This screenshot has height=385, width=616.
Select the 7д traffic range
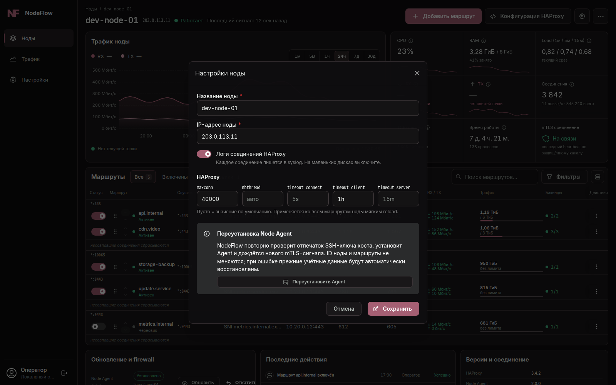point(357,56)
